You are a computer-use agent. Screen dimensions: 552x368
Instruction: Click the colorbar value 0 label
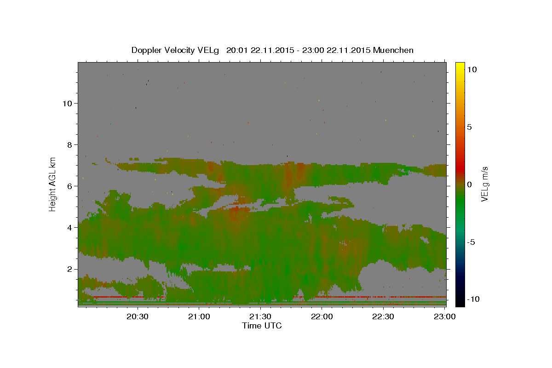point(470,184)
